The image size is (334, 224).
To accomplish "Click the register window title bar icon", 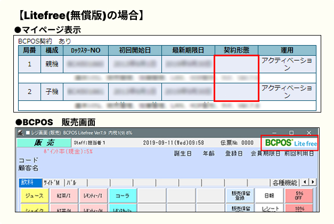I will pos(20,132).
